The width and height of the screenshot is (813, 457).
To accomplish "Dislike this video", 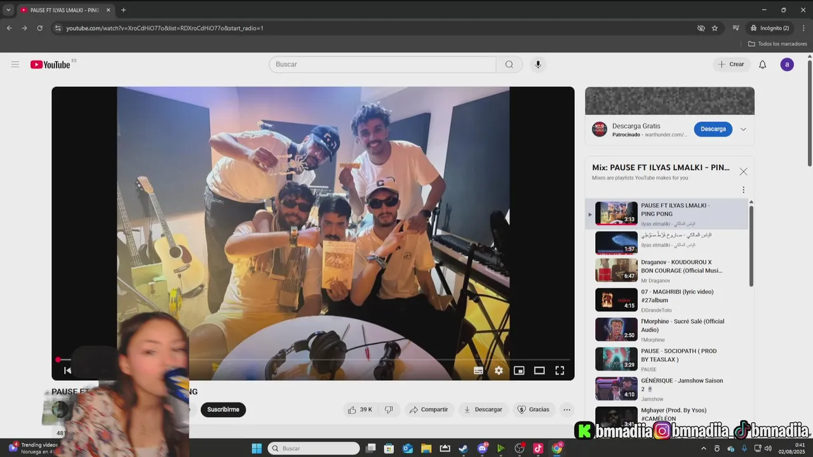I will pos(389,409).
